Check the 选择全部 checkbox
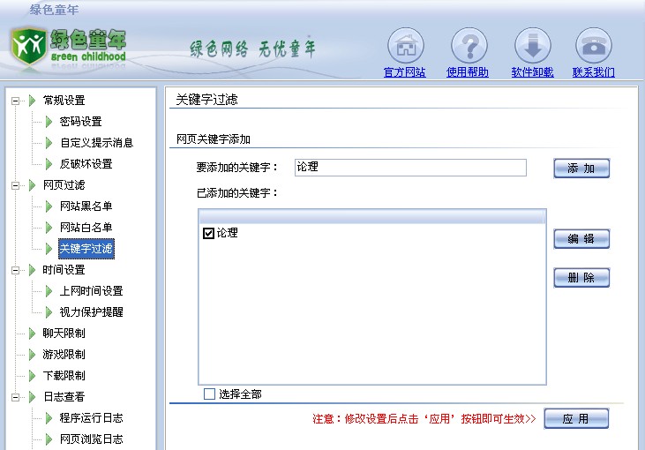 pos(209,394)
